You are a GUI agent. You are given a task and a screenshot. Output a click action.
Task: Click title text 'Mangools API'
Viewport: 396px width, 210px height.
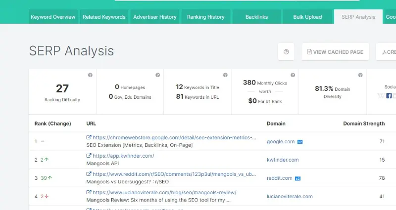[102, 164]
